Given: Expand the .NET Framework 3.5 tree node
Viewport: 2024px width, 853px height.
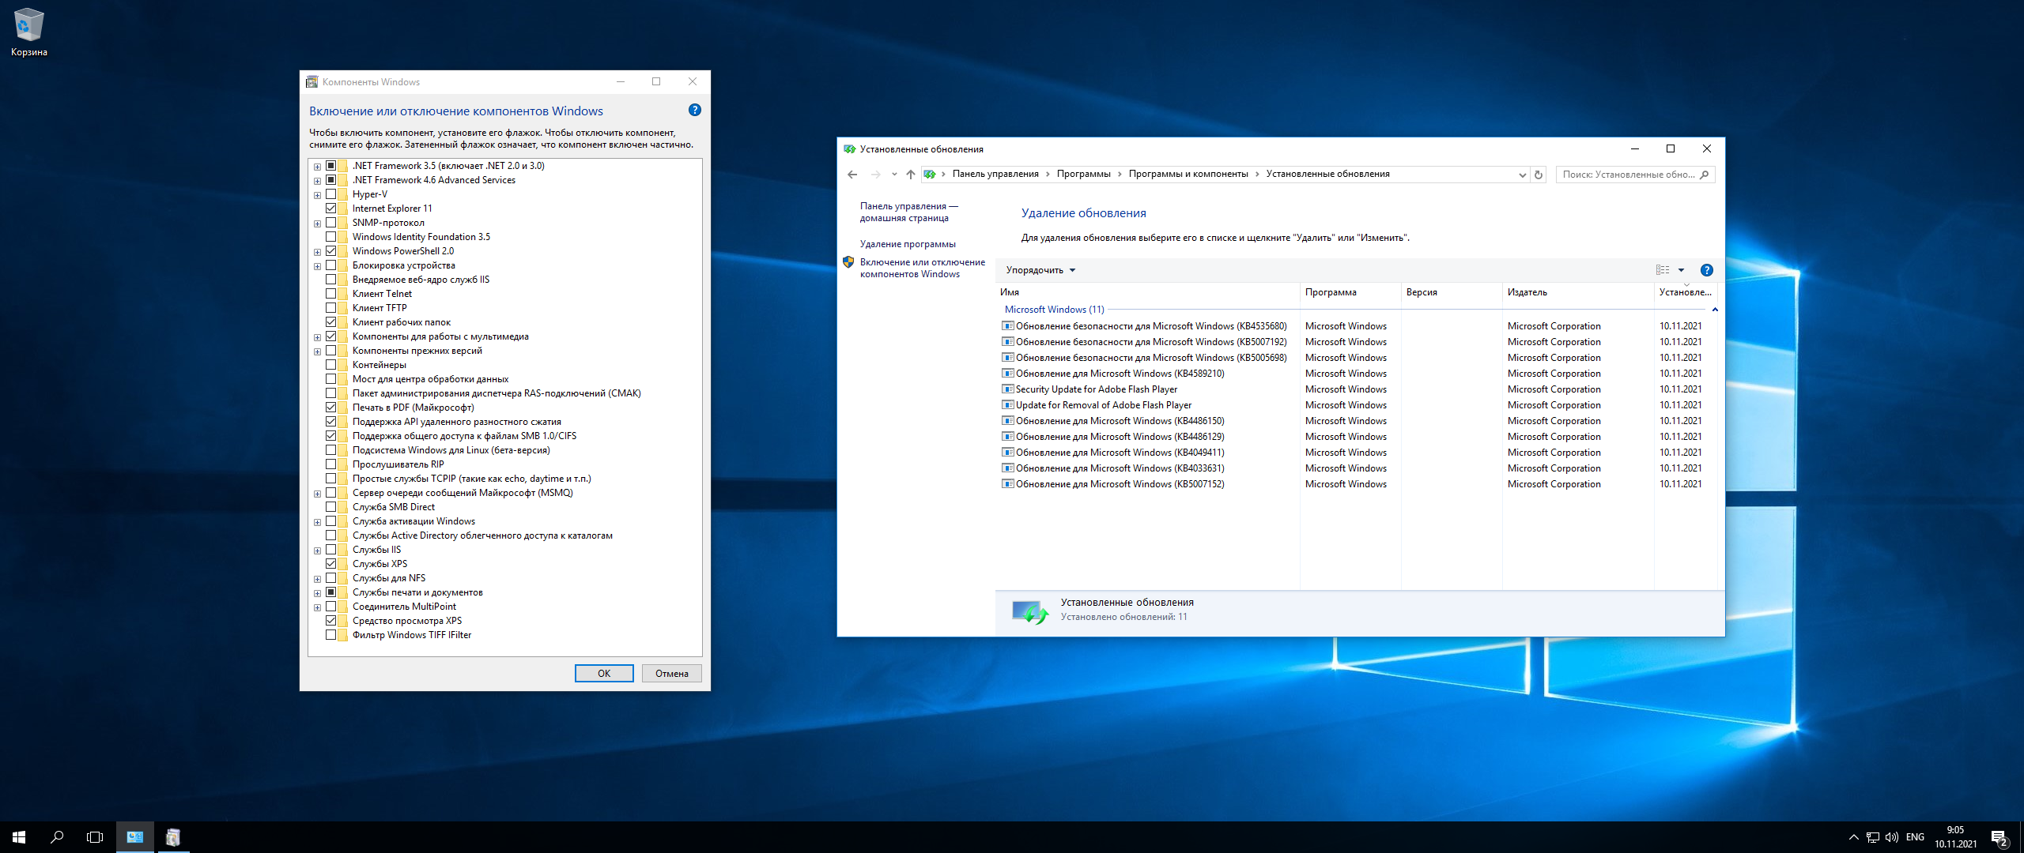Looking at the screenshot, I should pyautogui.click(x=317, y=167).
